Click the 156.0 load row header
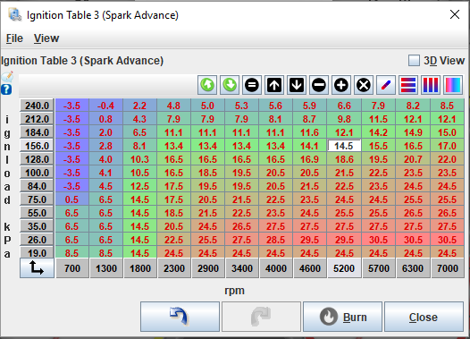The width and height of the screenshot is (470, 339). tap(37, 146)
